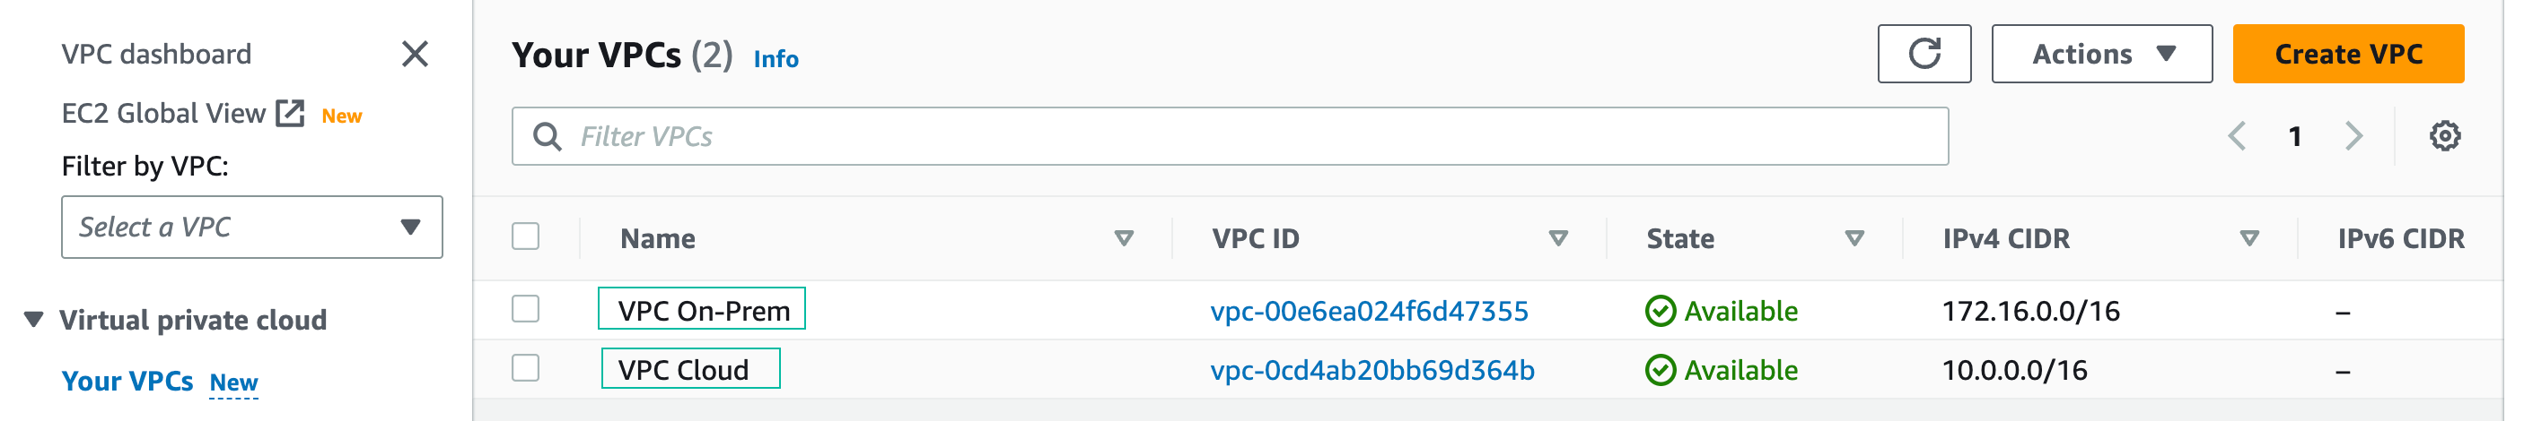
Task: Open Your VPCs in sidebar
Action: (x=127, y=381)
